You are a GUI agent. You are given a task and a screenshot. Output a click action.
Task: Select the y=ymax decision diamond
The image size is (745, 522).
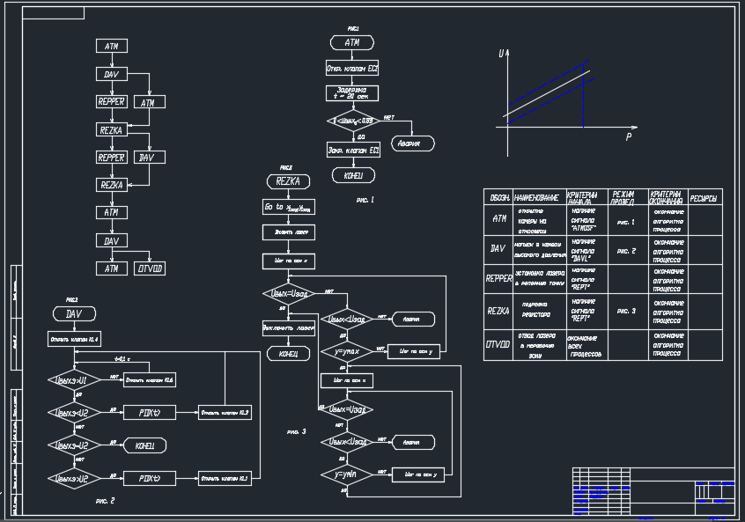pyautogui.click(x=347, y=352)
